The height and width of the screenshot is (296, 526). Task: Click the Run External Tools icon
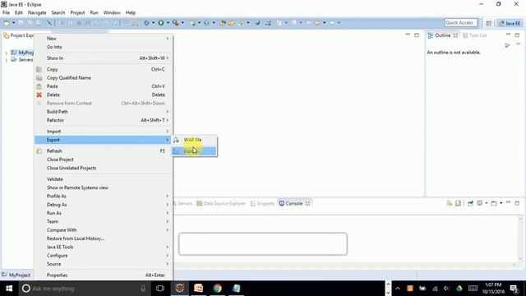click(175, 23)
